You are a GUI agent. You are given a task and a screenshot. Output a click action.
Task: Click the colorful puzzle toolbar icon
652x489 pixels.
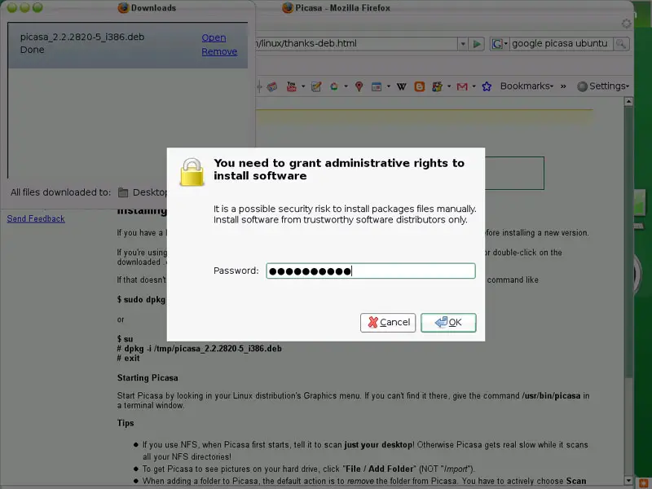click(437, 86)
